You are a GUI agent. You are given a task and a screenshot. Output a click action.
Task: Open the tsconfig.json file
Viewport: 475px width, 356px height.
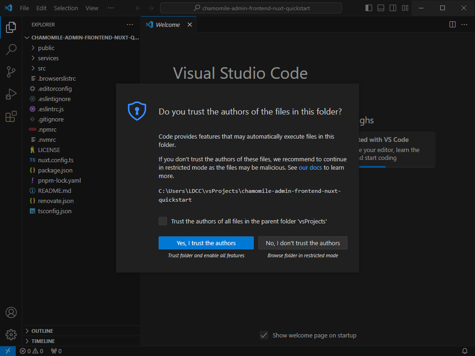point(81,211)
